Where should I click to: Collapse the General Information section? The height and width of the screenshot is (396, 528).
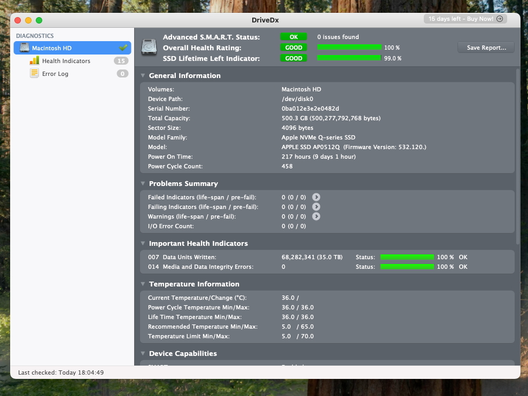pyautogui.click(x=143, y=75)
